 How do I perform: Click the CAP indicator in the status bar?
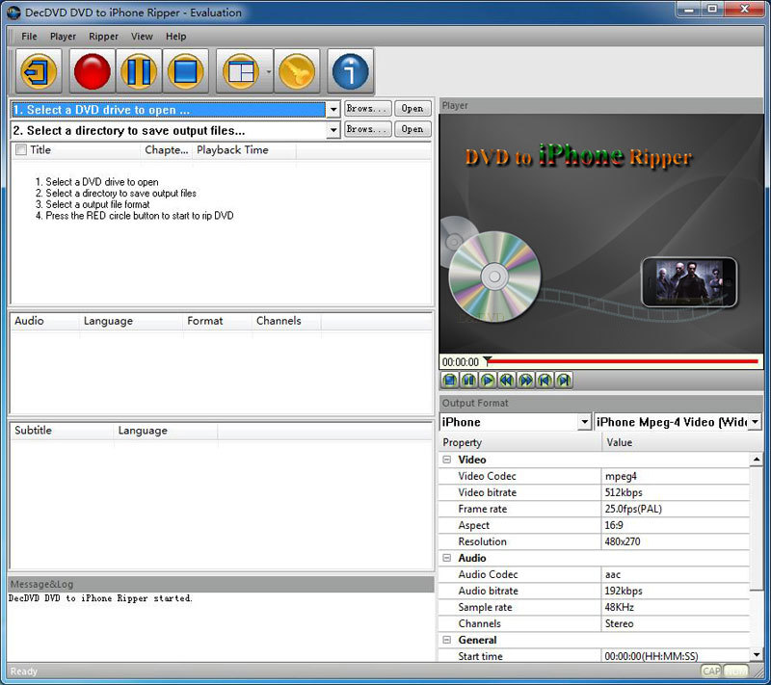click(x=711, y=672)
